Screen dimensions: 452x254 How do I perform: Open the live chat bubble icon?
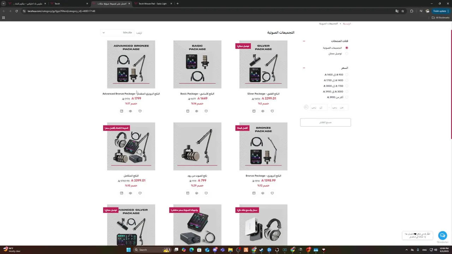coord(442,235)
